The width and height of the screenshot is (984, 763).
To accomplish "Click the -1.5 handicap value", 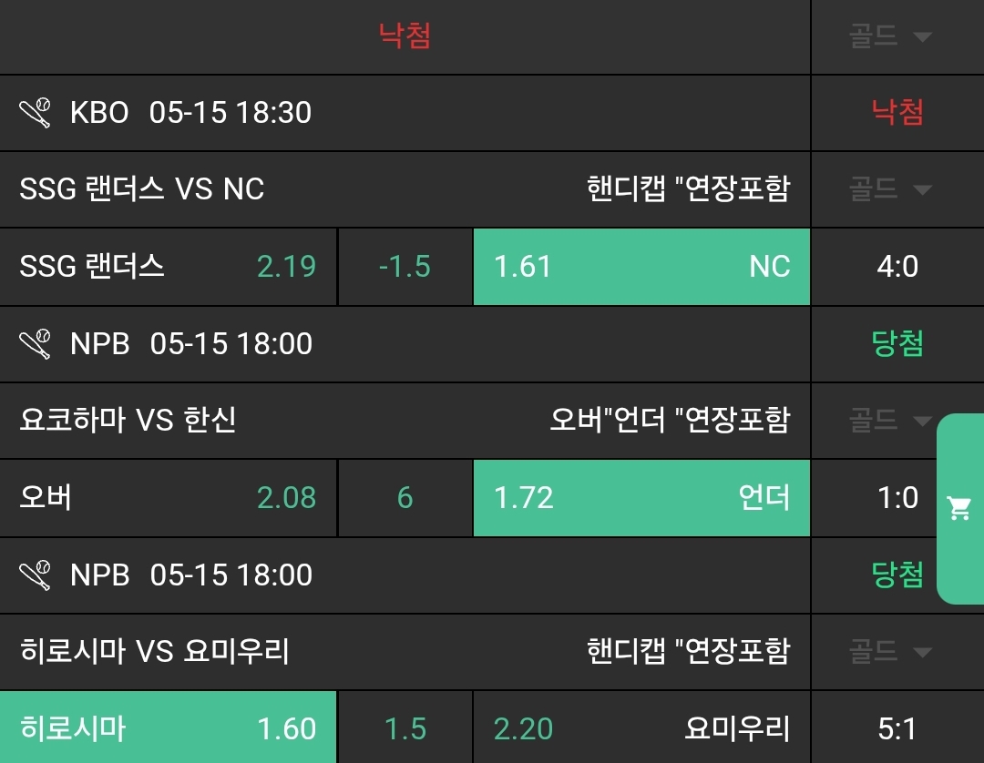I will tap(405, 267).
